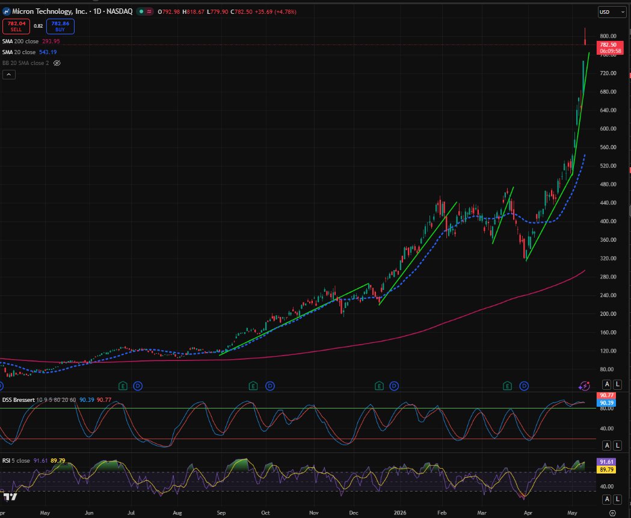631x518 pixels.
Task: Open the earnings E marker before October
Action: pyautogui.click(x=253, y=386)
